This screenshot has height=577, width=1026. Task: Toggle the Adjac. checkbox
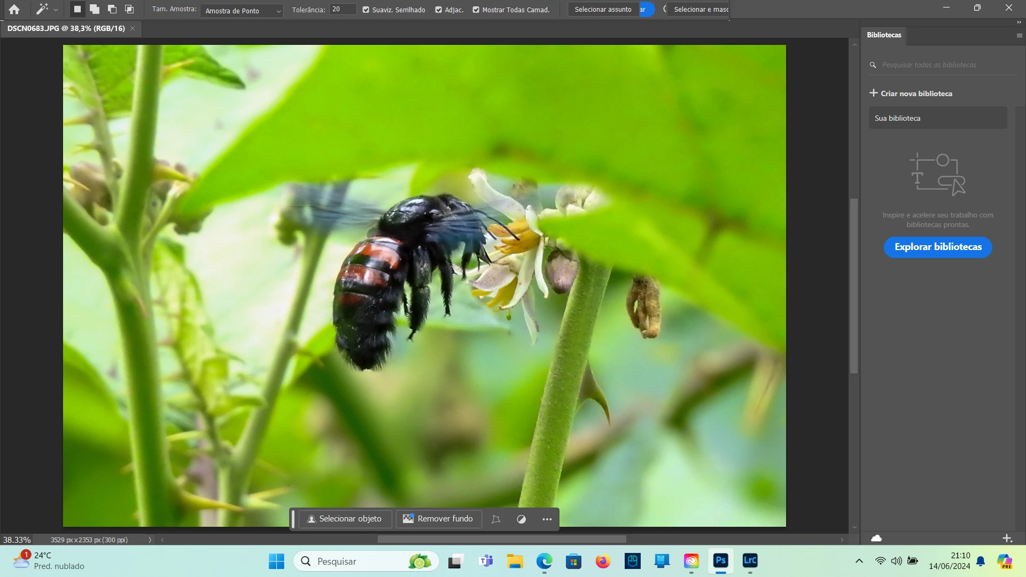tap(439, 10)
